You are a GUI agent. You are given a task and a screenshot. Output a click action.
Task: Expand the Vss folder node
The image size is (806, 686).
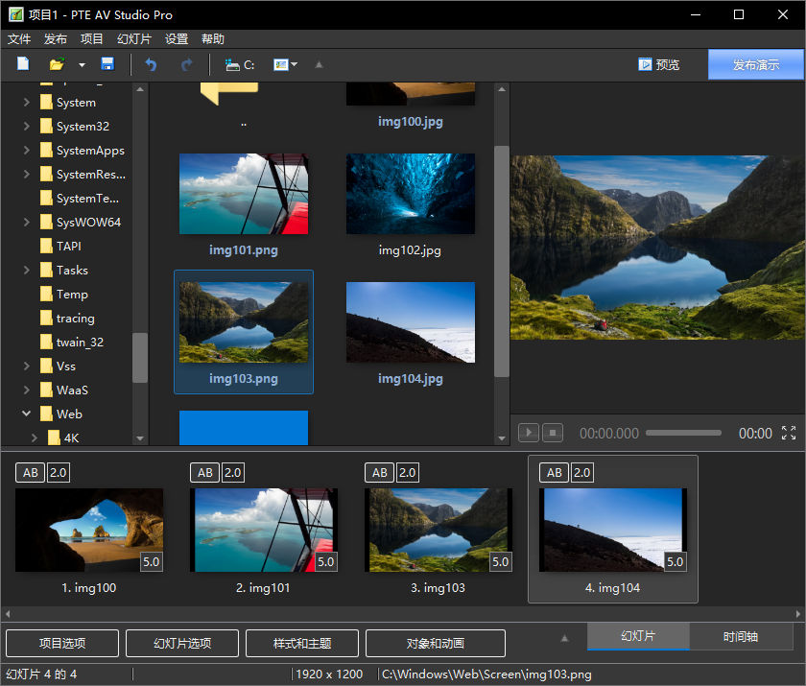26,366
